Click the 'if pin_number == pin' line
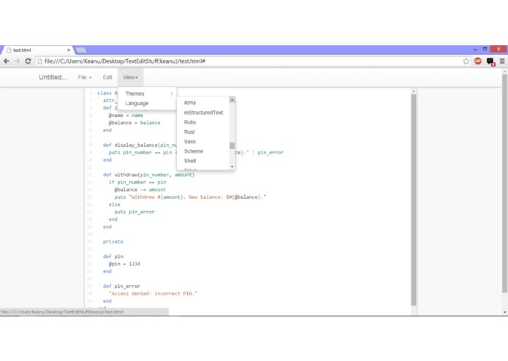This screenshot has width=508, height=361. click(137, 182)
